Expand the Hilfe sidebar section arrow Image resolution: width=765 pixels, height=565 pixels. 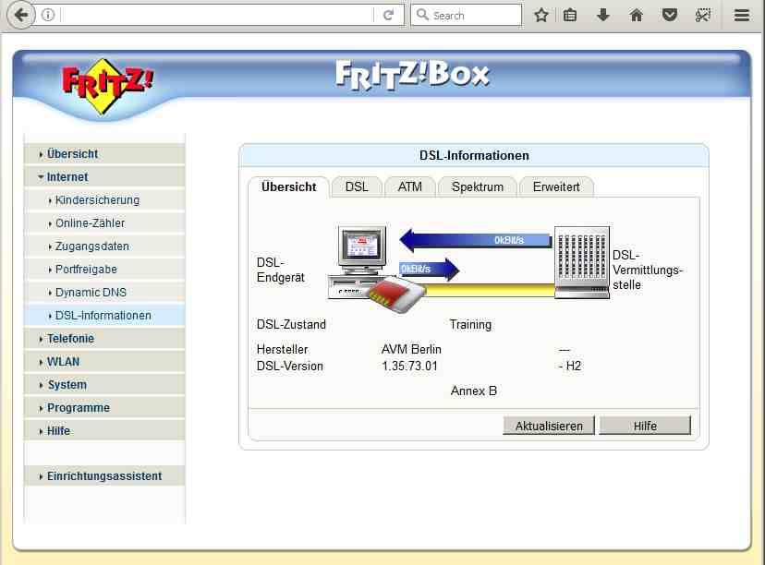tap(41, 431)
